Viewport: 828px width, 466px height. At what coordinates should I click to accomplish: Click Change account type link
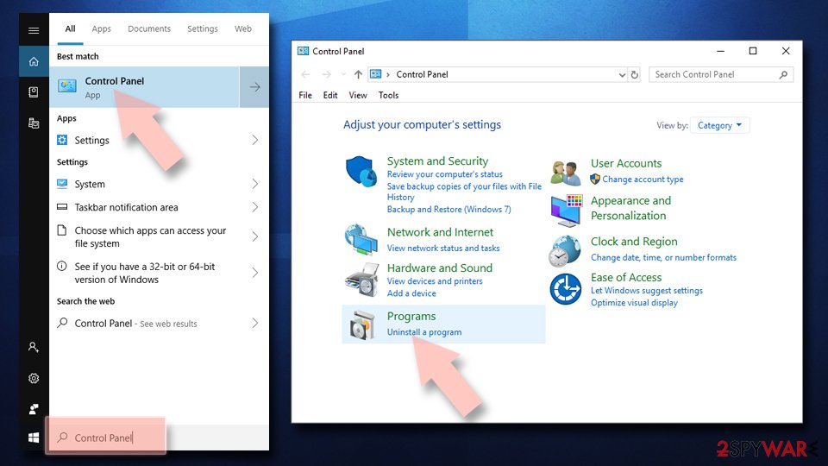tap(643, 179)
